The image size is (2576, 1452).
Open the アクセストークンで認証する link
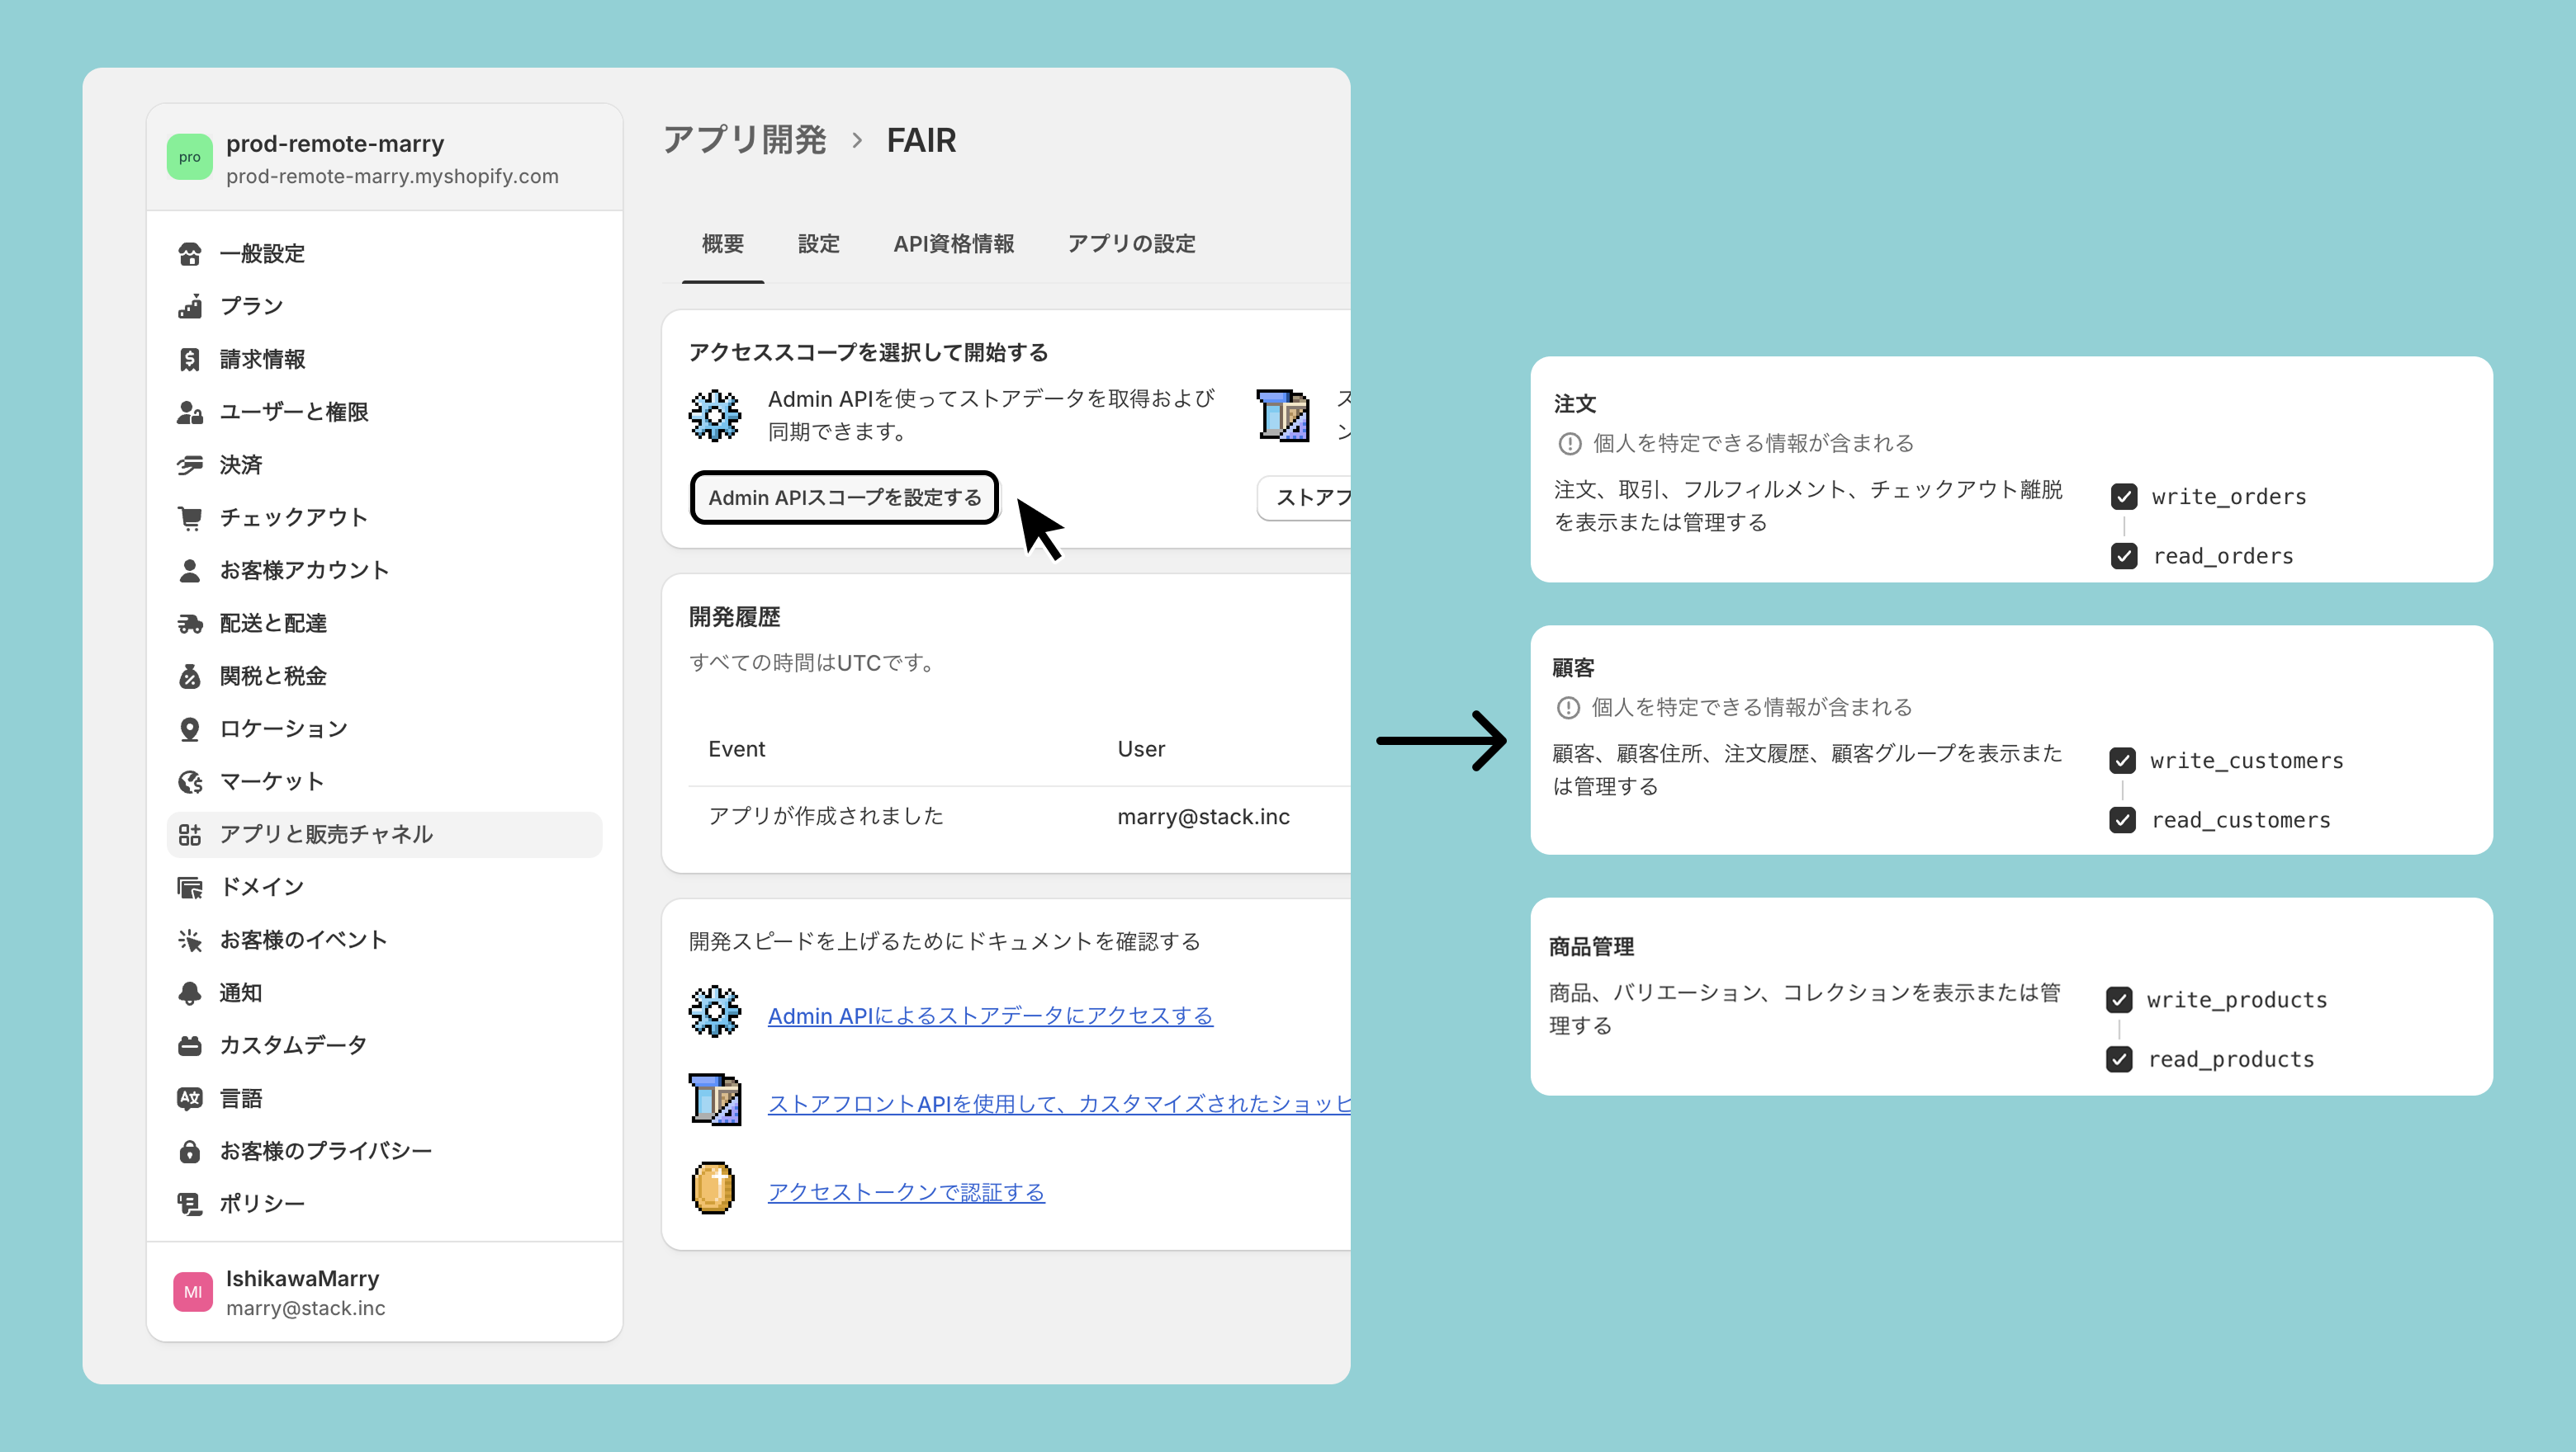coord(906,1192)
